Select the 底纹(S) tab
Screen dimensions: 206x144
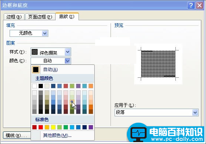[x=67, y=17]
